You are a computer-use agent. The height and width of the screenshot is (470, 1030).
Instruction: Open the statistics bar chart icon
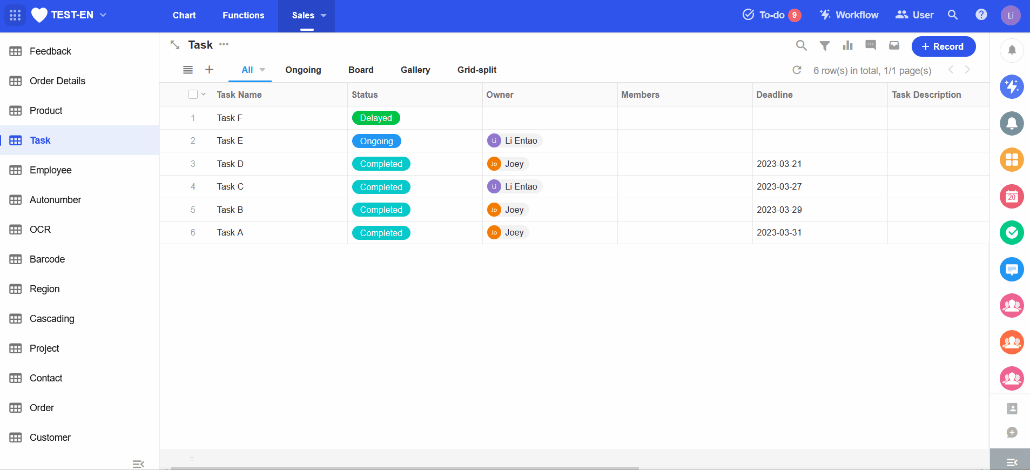point(847,46)
